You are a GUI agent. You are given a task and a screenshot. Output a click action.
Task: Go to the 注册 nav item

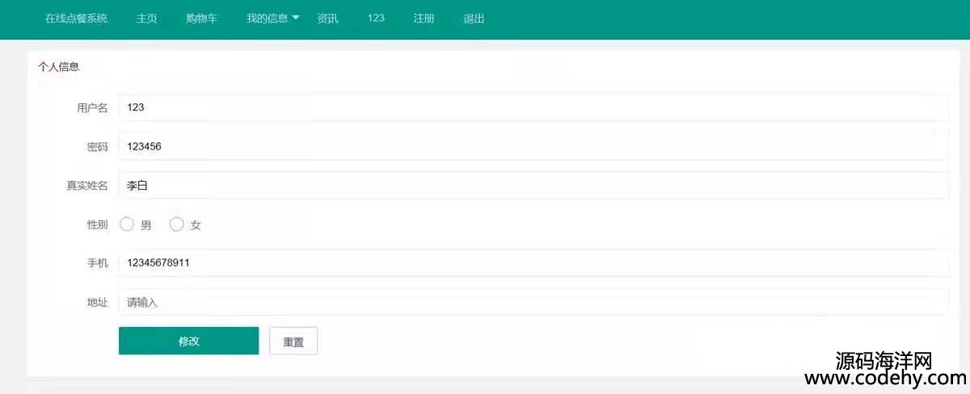[424, 19]
